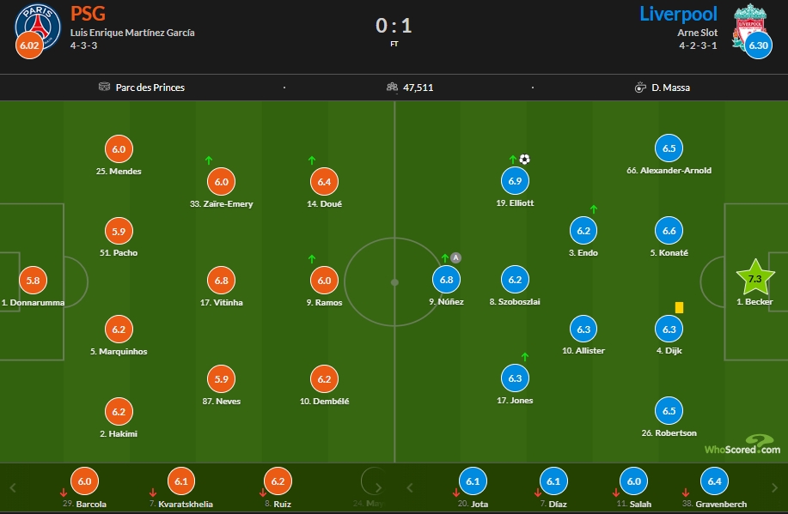Click Becker's green star rating badge
The height and width of the screenshot is (514, 788).
[x=755, y=280]
